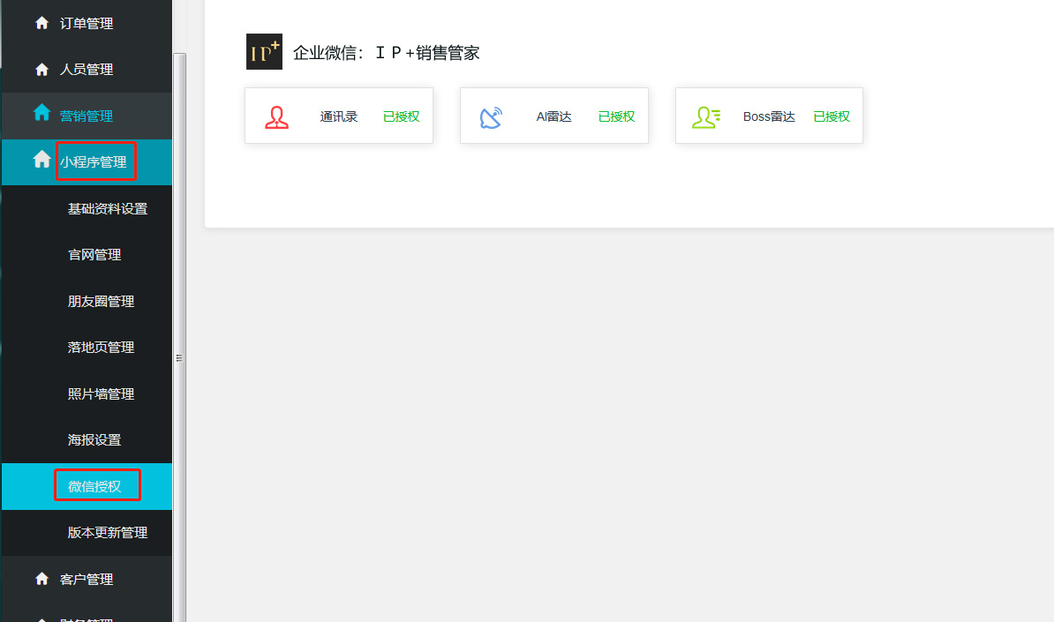Click the IP+ enterprise logo thumbnail
The height and width of the screenshot is (622, 1054).
(264, 52)
